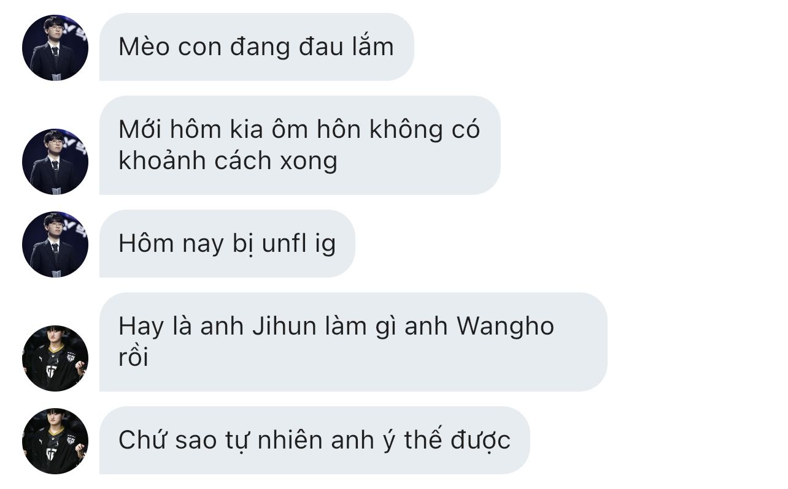Open the avatar beside 'Mèo con đang đau lắm'
The height and width of the screenshot is (489, 788).
(x=55, y=48)
